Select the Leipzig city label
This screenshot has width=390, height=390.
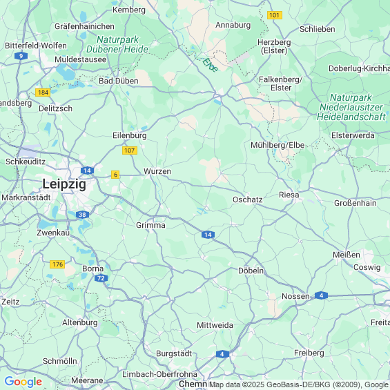click(64, 184)
